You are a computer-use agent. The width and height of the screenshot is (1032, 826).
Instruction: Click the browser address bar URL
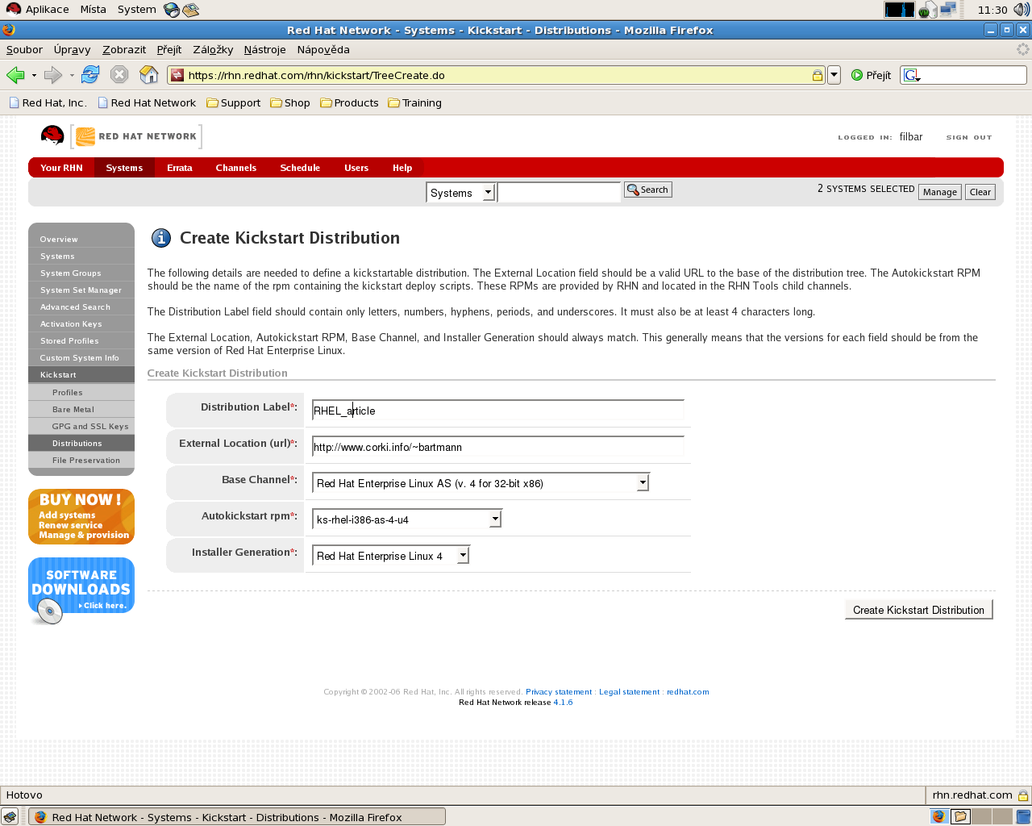point(316,75)
